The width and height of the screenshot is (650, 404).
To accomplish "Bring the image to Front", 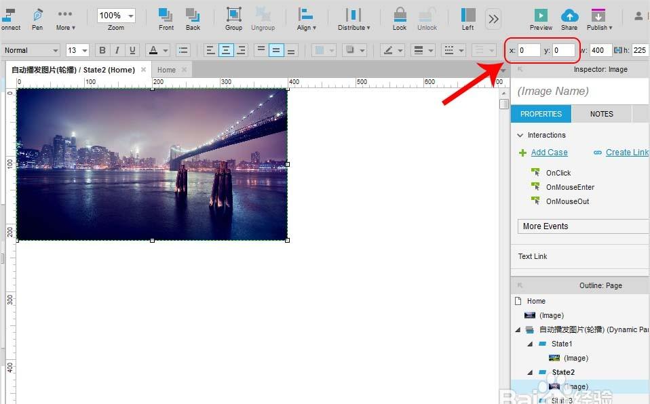I will pos(166,18).
